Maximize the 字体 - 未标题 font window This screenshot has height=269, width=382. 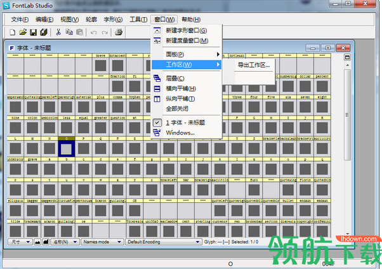click(x=327, y=48)
